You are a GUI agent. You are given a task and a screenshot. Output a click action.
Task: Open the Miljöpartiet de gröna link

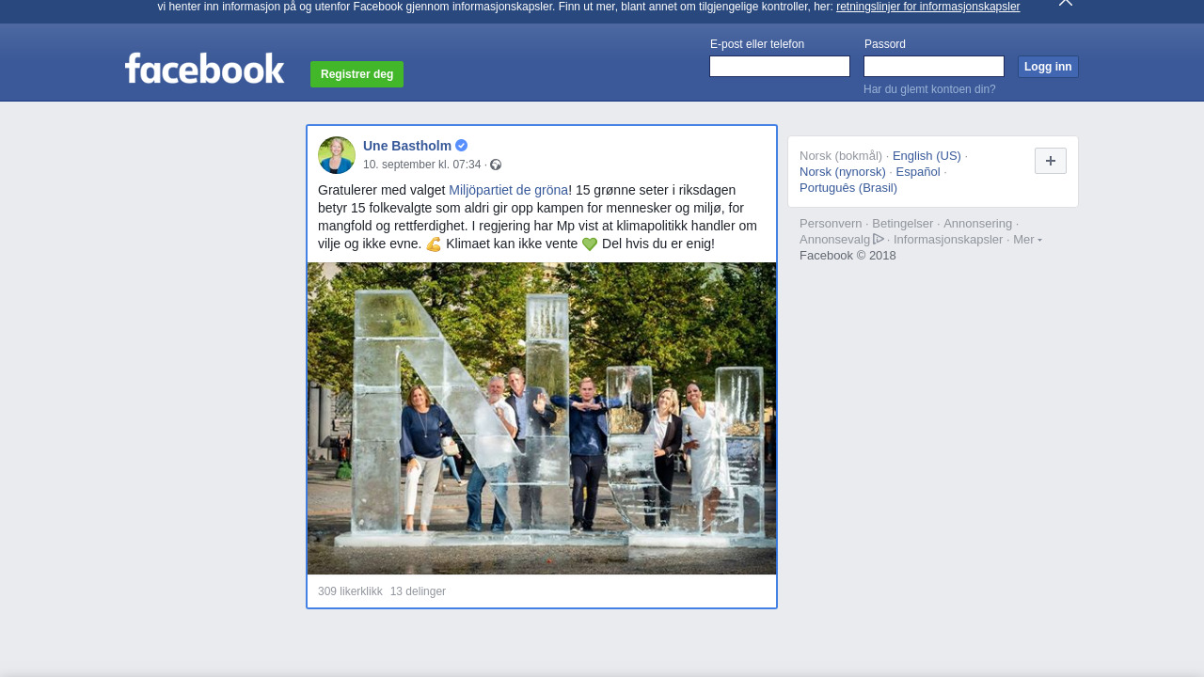coord(508,190)
